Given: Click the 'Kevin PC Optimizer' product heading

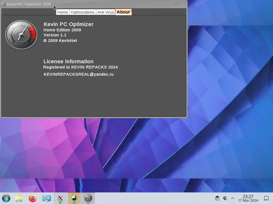Looking at the screenshot, I should [69, 24].
